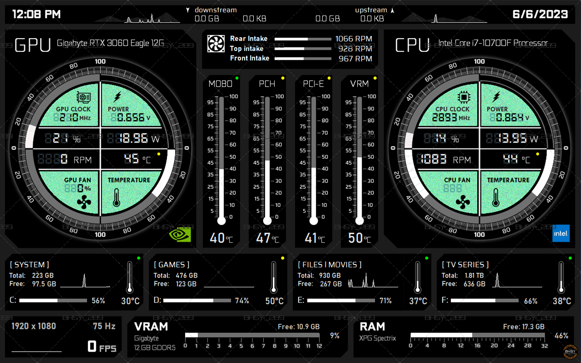Click the VRM 50 °C temperature value
The height and width of the screenshot is (363, 581).
click(359, 238)
